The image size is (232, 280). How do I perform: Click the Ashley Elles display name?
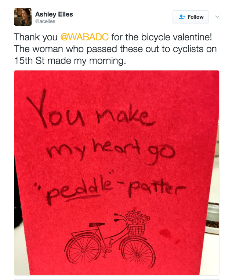54,14
